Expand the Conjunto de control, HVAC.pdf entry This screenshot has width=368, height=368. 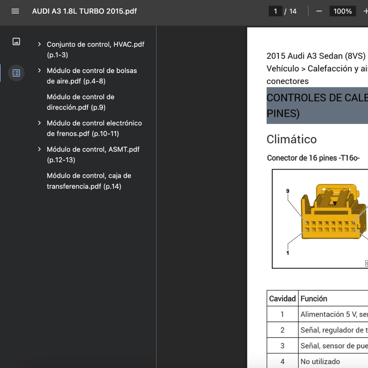40,44
